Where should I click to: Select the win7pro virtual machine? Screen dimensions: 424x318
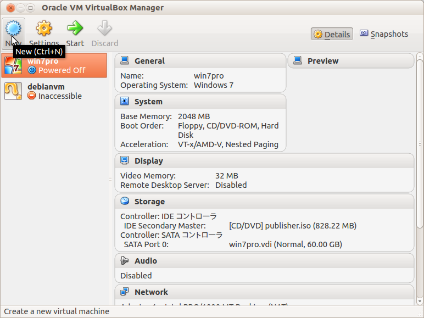tap(54, 65)
